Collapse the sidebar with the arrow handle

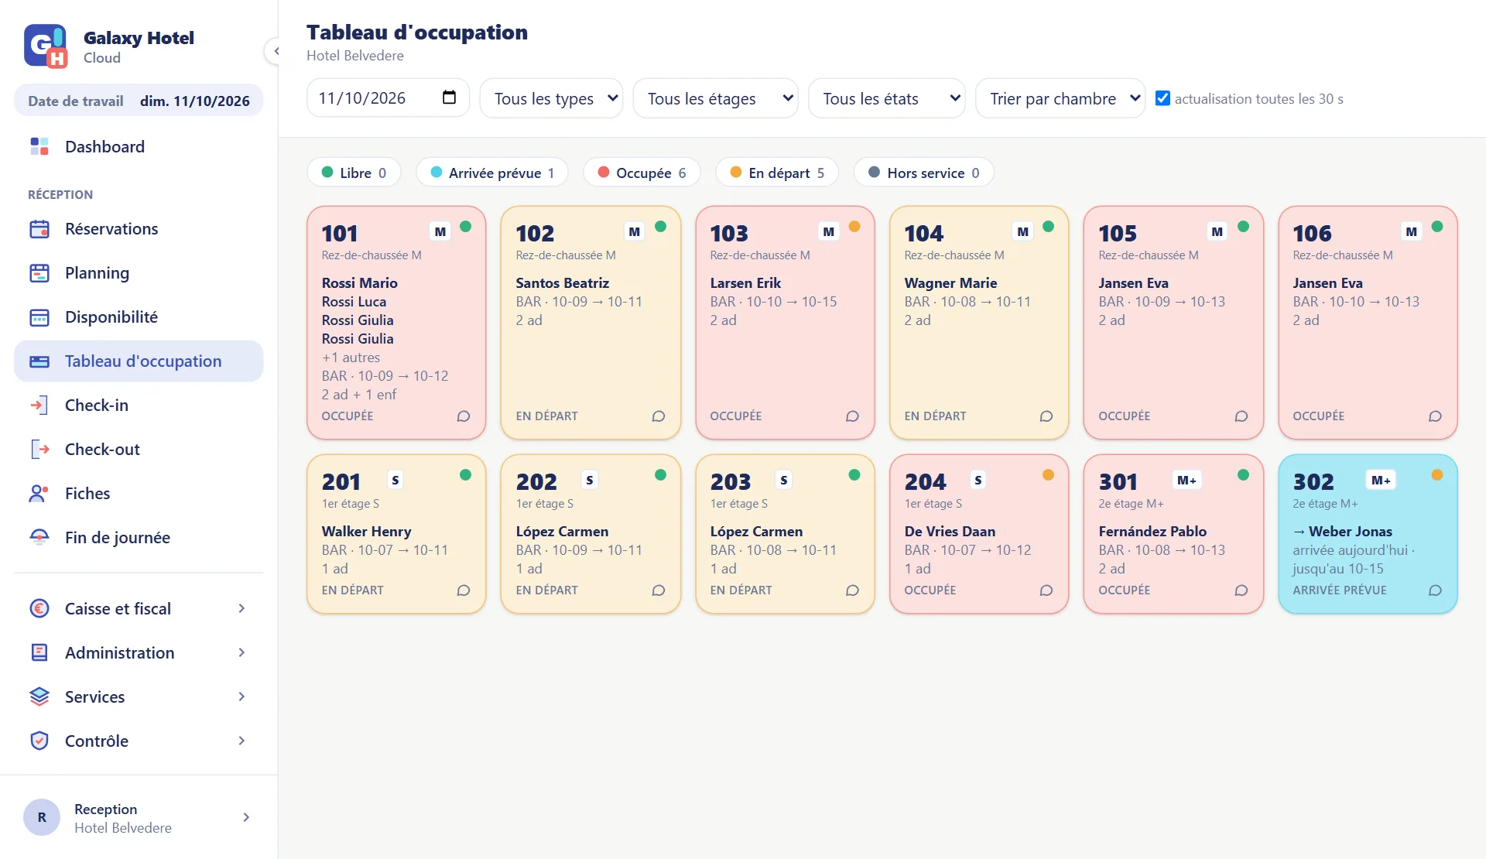(x=275, y=51)
